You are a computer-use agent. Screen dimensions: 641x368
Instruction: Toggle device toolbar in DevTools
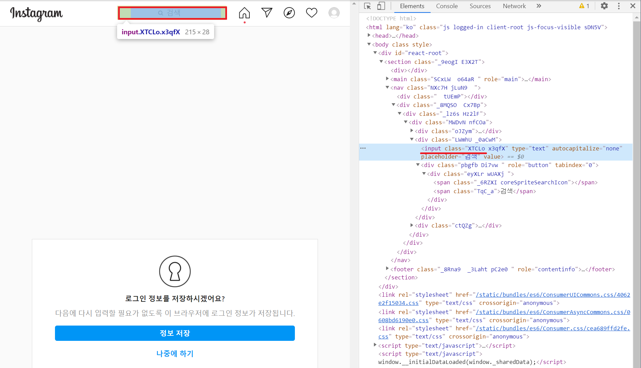[381, 6]
